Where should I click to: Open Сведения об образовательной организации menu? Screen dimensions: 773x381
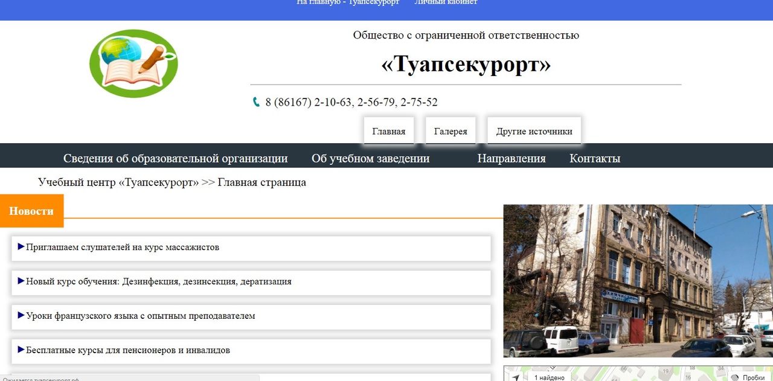[x=175, y=158]
